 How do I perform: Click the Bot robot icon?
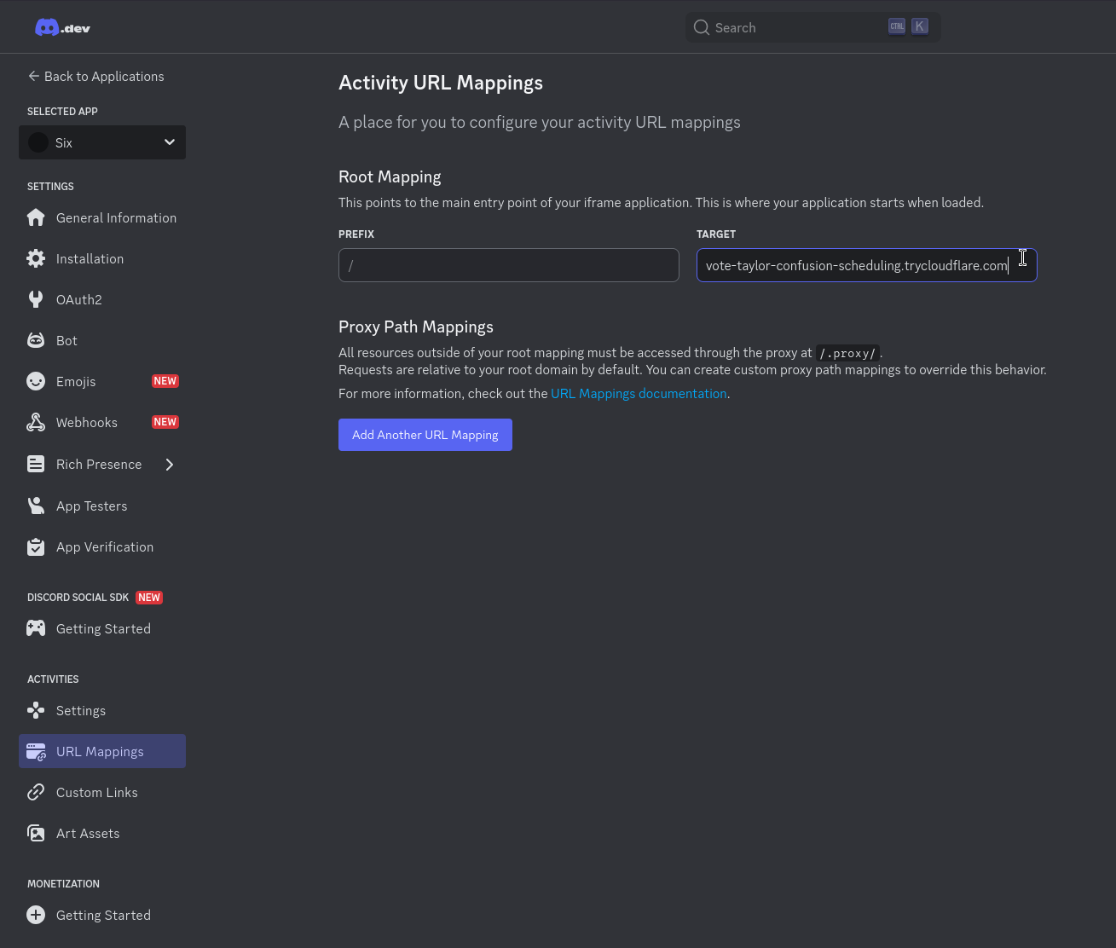pos(36,341)
